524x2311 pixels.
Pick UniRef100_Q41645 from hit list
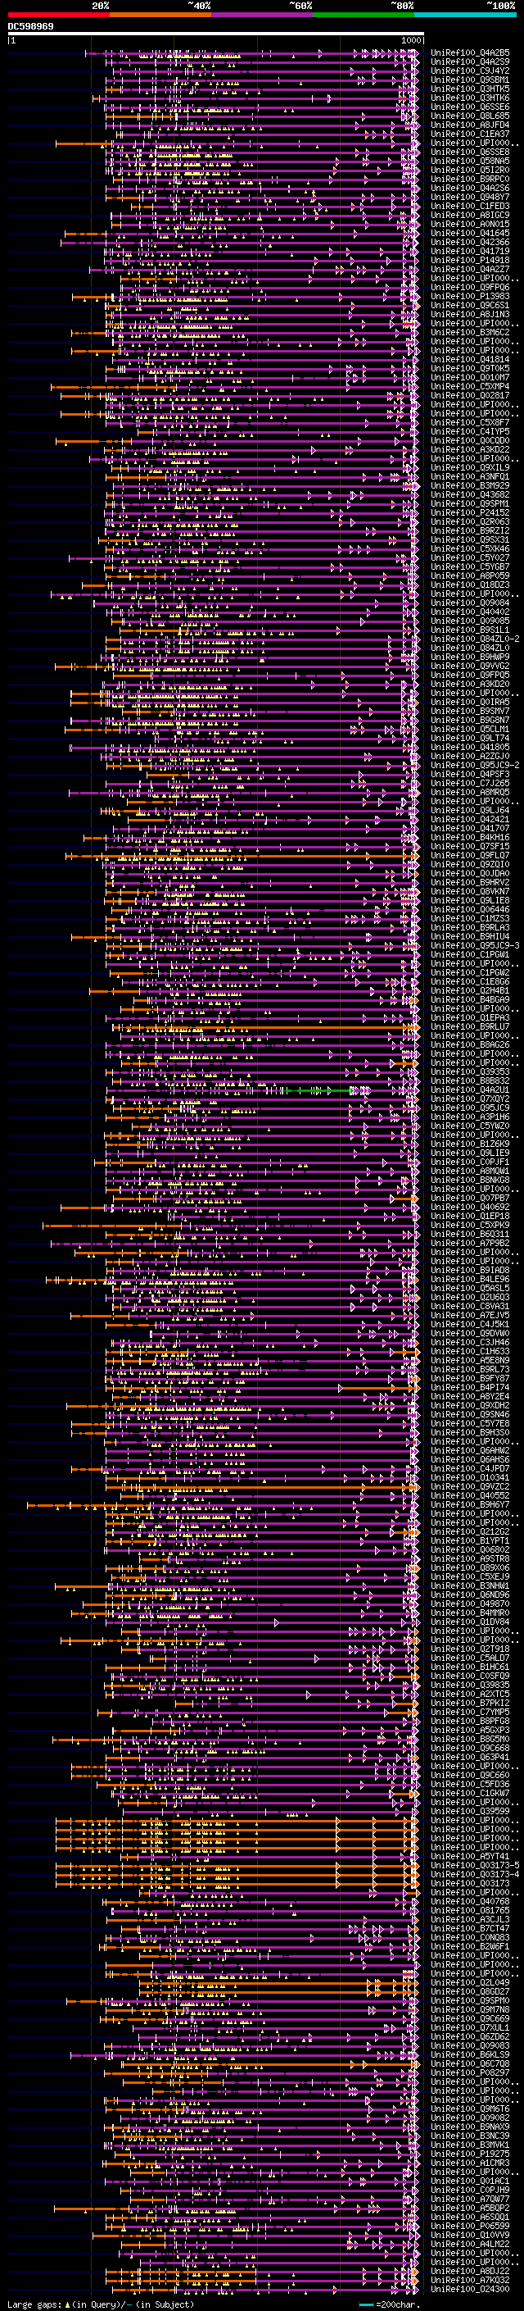point(470,234)
